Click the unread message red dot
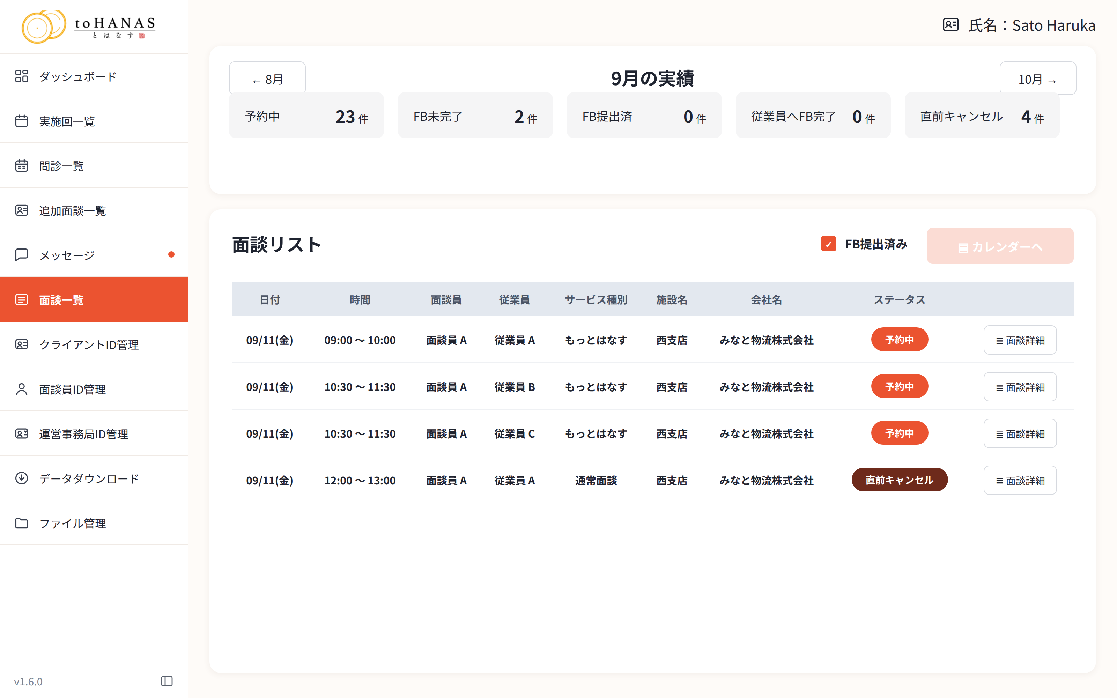1117x698 pixels. pos(171,254)
